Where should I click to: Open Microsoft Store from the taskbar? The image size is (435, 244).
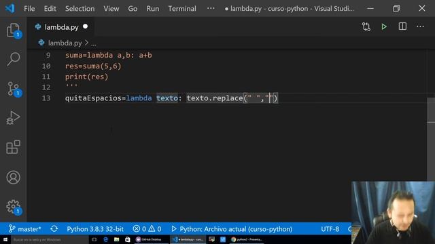[127, 239]
